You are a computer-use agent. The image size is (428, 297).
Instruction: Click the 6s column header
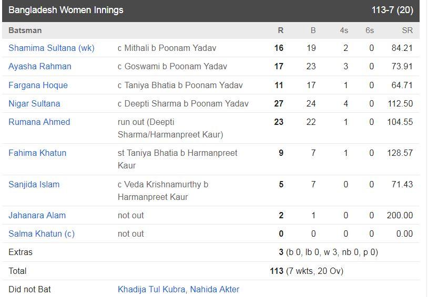click(370, 30)
